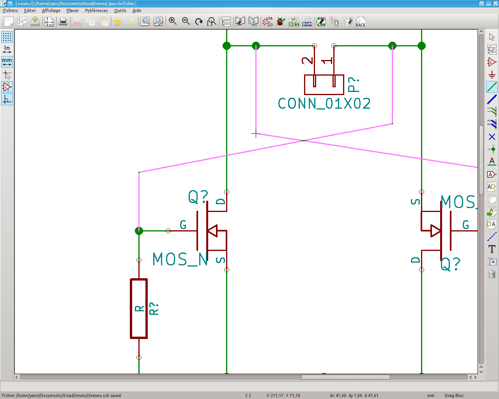Viewport: 499px width, 399px height.
Task: Click the BACK import footprint button
Action: 361,21
